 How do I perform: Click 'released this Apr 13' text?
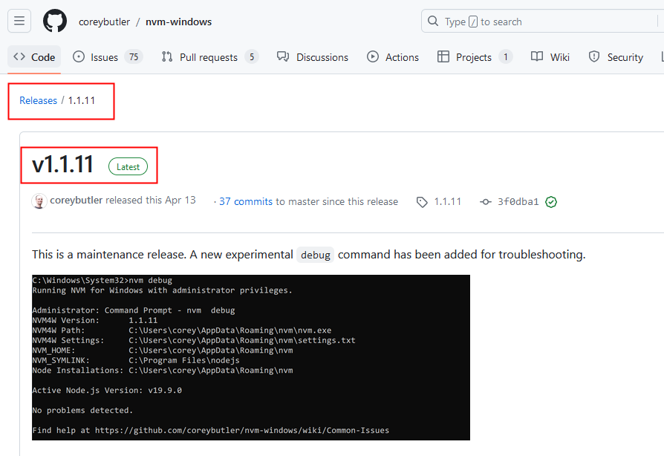[x=150, y=200]
